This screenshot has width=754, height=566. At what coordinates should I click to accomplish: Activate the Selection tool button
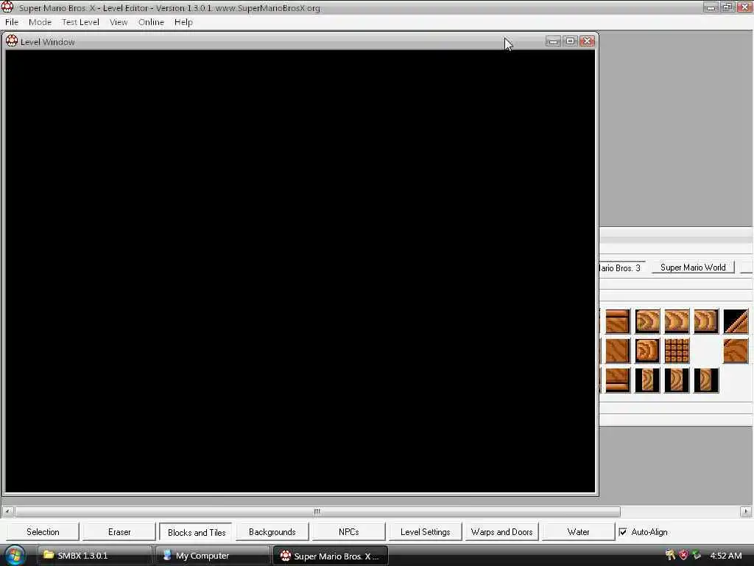(43, 532)
